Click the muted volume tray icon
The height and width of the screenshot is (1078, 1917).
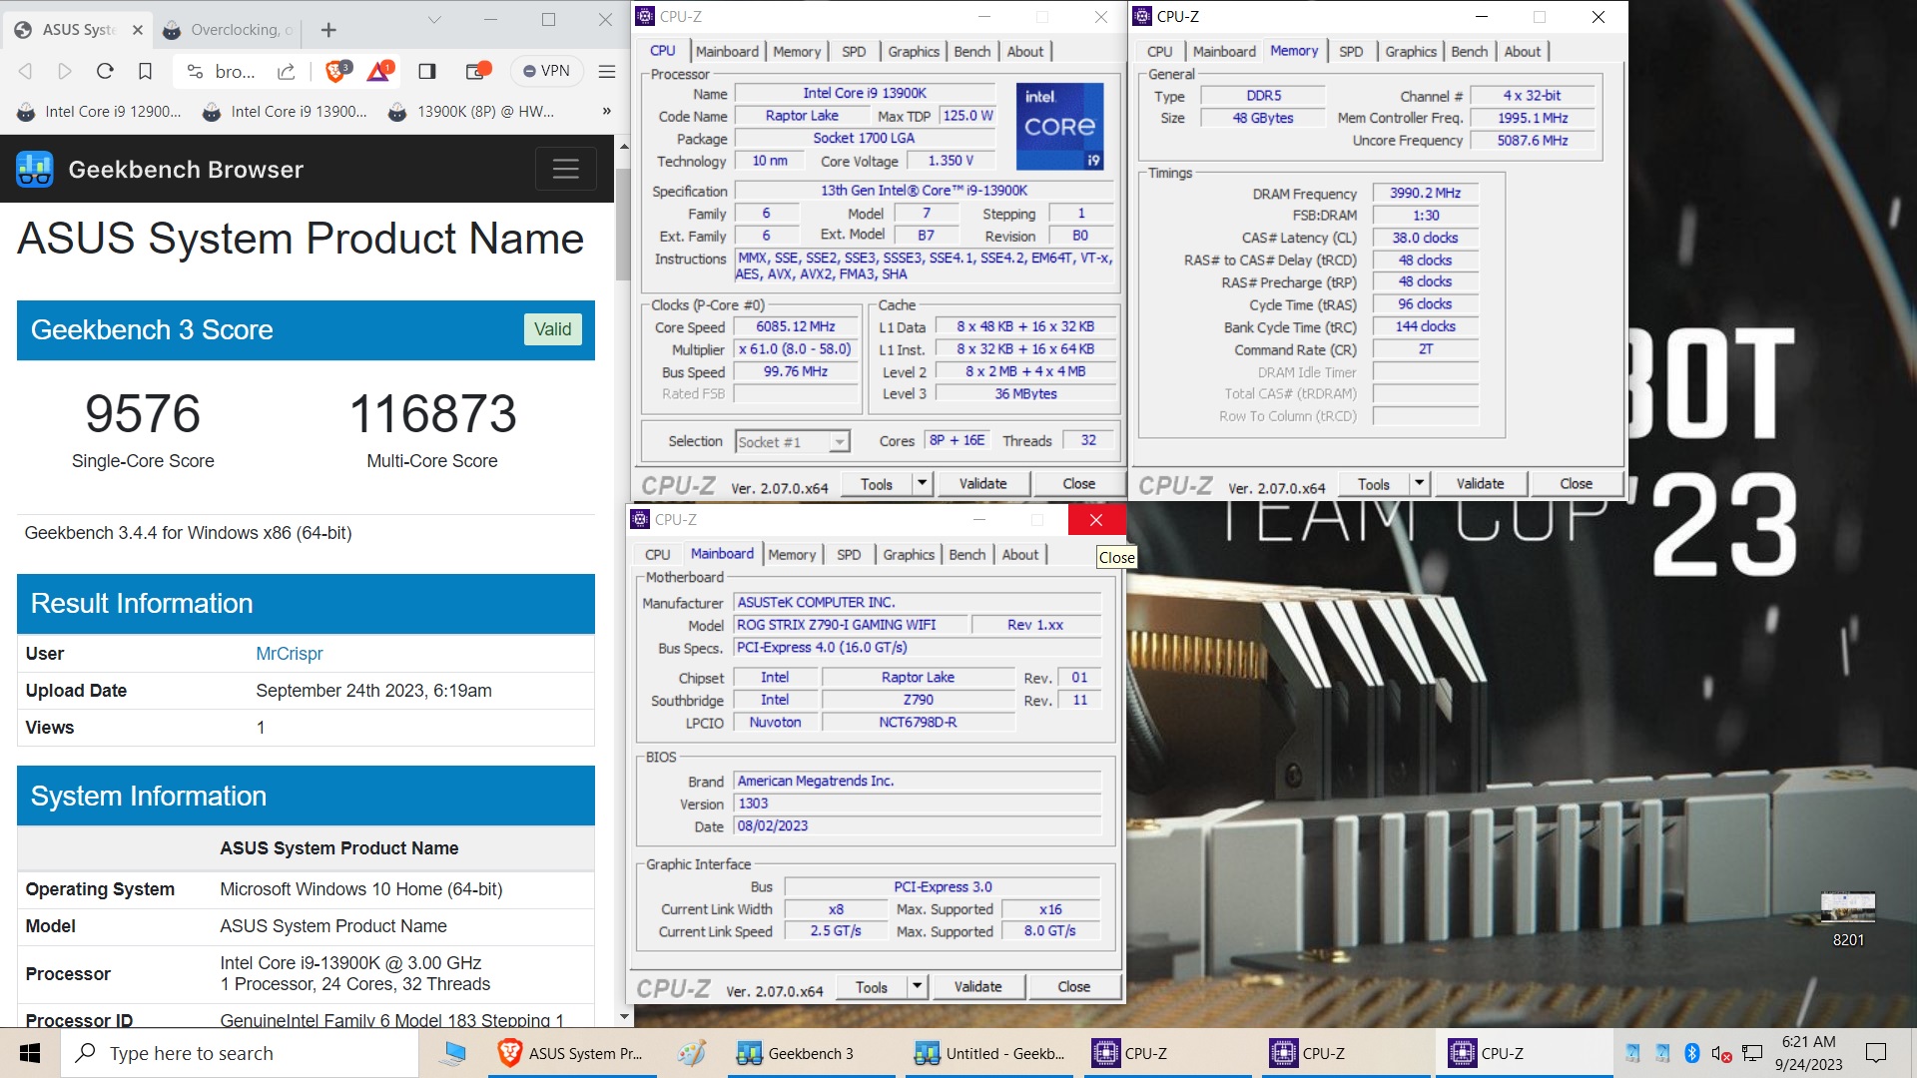pyautogui.click(x=1721, y=1053)
